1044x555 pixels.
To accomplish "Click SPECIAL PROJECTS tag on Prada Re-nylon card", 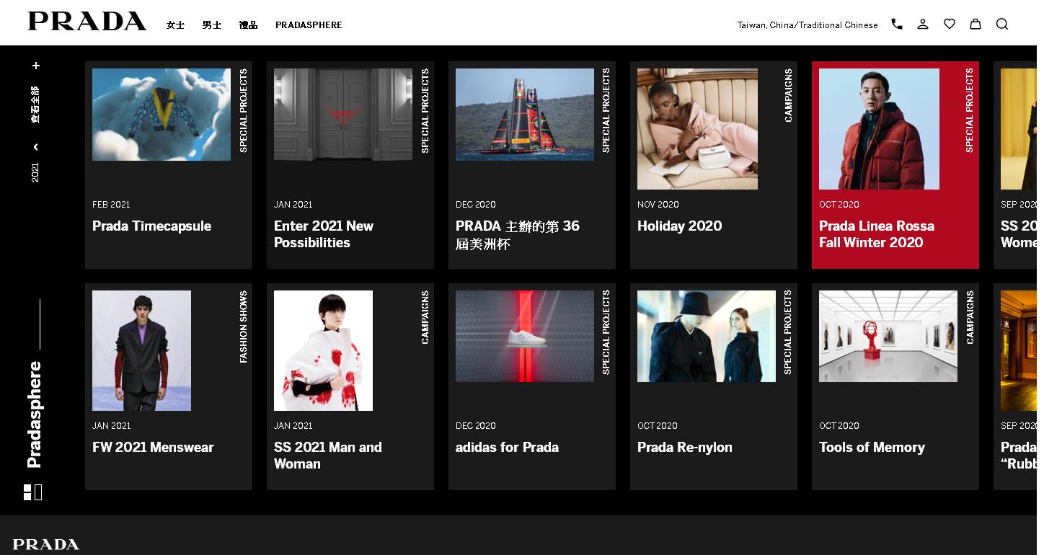I will click(788, 332).
